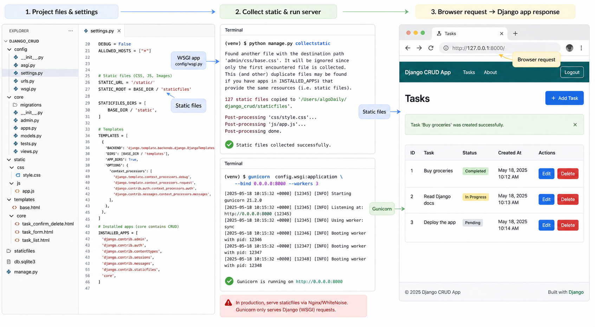The height and width of the screenshot is (327, 595).
Task: Click the browser forward arrow
Action: coord(419,48)
